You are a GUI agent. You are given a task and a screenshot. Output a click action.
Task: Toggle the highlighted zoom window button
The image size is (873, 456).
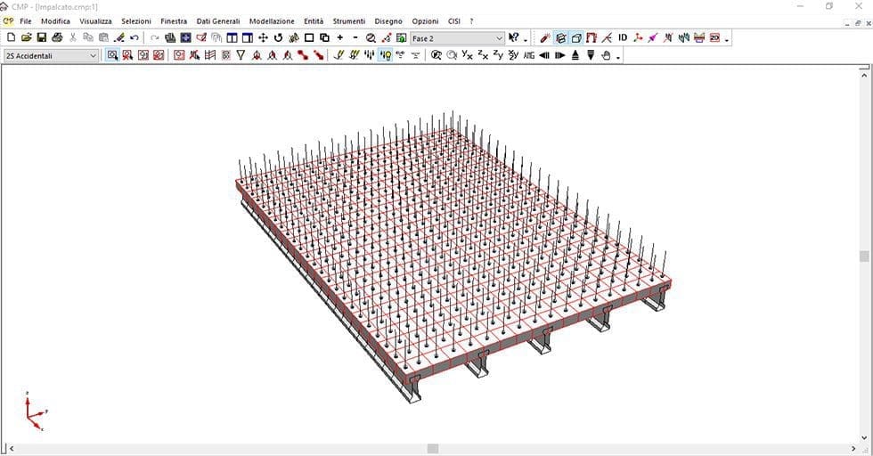112,55
